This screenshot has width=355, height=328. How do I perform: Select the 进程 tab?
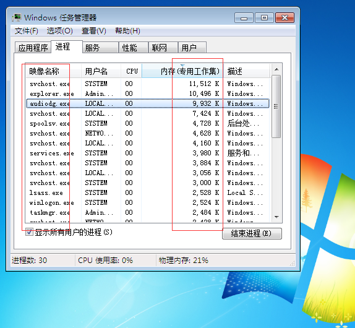(67, 46)
